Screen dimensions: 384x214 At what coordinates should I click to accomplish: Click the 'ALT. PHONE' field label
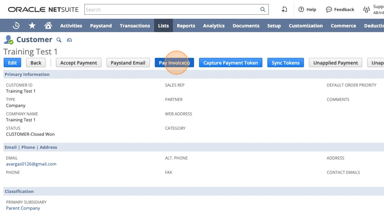(176, 158)
